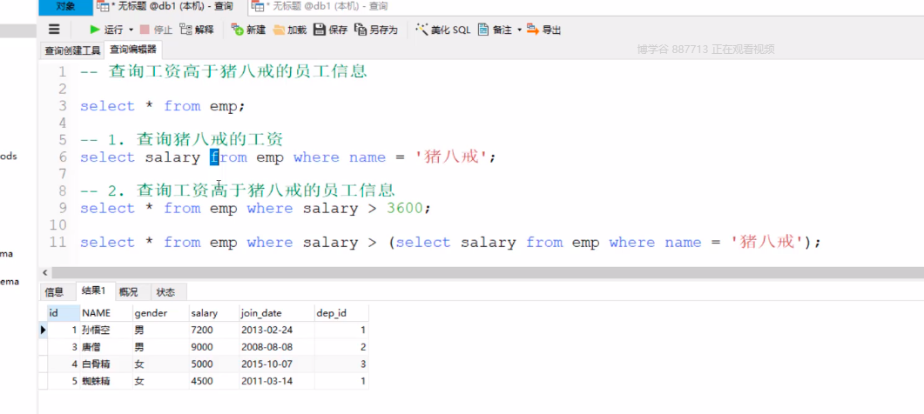Click the salary cell 7200

(x=213, y=330)
